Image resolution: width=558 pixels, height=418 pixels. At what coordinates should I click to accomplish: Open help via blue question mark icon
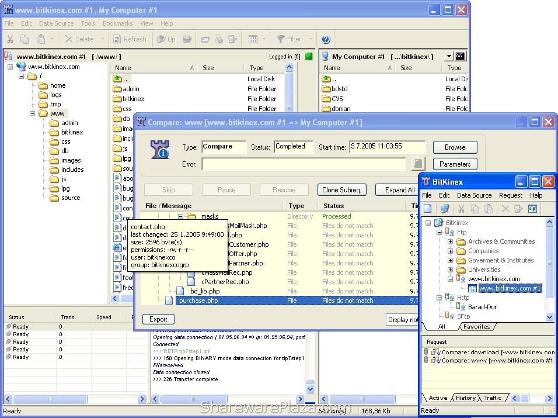click(x=326, y=39)
